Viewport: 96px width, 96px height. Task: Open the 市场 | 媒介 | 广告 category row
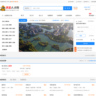click(9, 32)
